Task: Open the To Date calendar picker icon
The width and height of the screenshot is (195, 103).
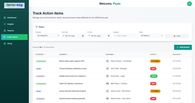Action: 109,36
